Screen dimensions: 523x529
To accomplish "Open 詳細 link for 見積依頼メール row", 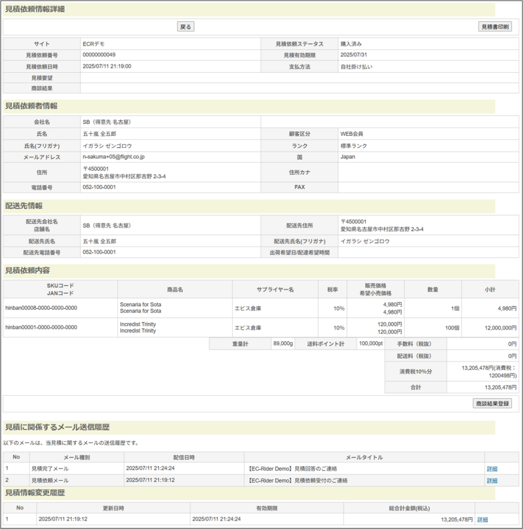I will [492, 480].
